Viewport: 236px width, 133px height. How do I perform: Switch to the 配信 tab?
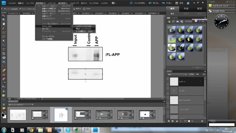pyautogui.click(x=200, y=9)
